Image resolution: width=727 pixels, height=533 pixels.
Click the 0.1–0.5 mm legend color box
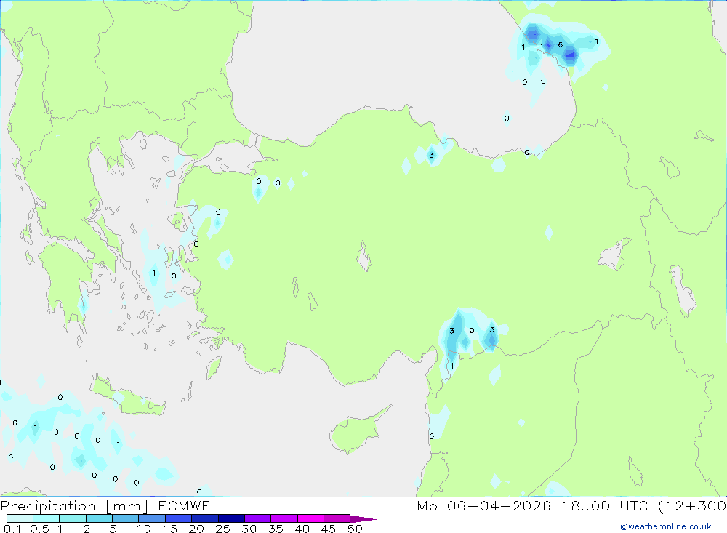[x=20, y=518]
